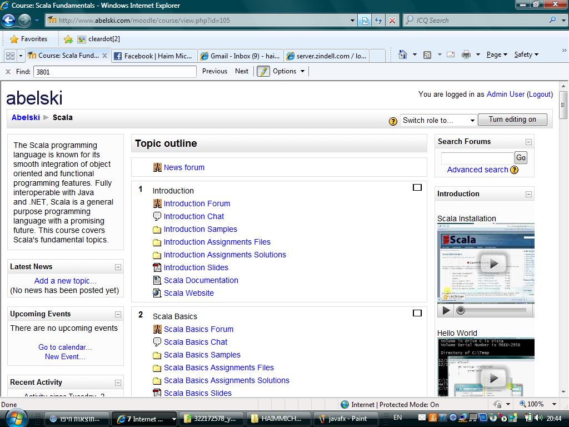Open Favorites star button
569x427 pixels.
tap(29, 39)
